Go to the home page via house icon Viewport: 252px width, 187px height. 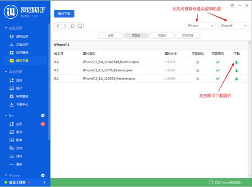coord(72,26)
